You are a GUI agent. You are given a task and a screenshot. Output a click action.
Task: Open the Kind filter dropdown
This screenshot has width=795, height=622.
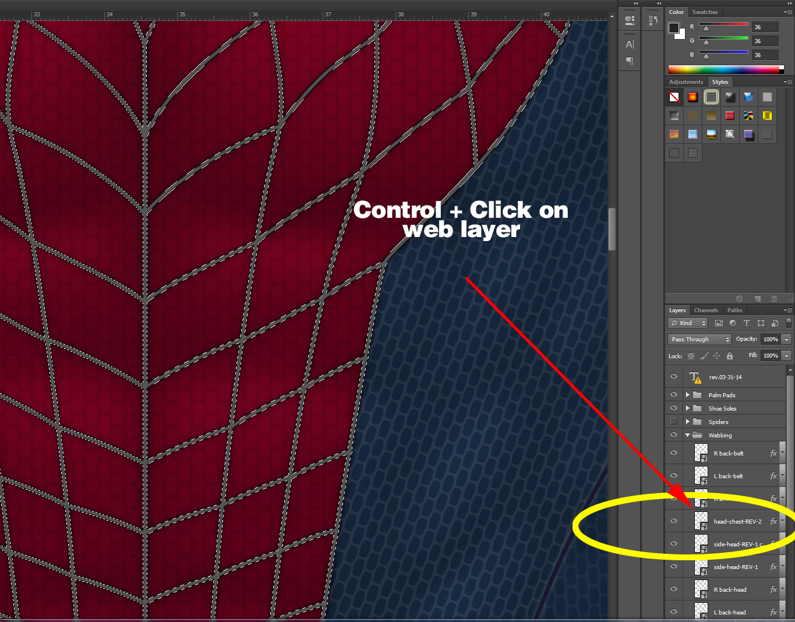click(688, 323)
